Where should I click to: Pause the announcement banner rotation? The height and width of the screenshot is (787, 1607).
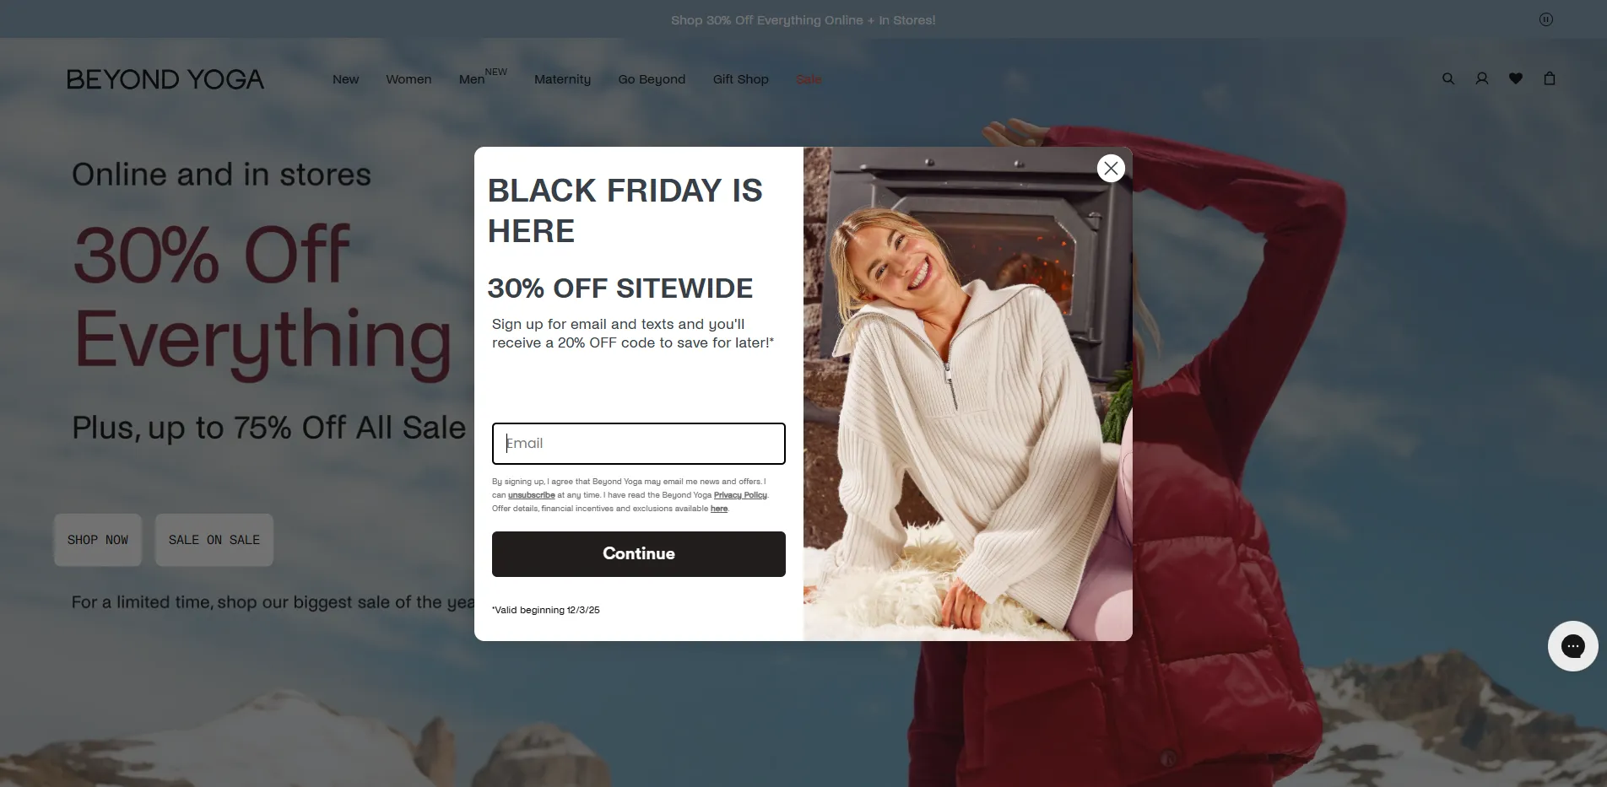(x=1546, y=19)
